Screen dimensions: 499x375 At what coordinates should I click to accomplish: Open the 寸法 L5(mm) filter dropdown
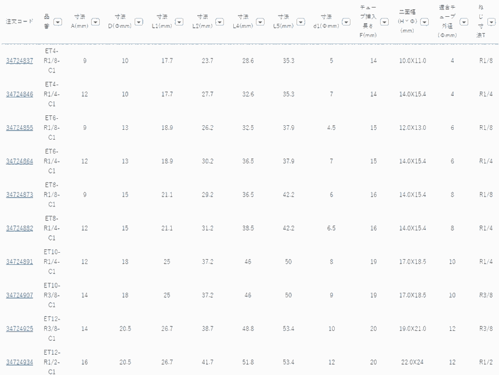[x=301, y=22]
